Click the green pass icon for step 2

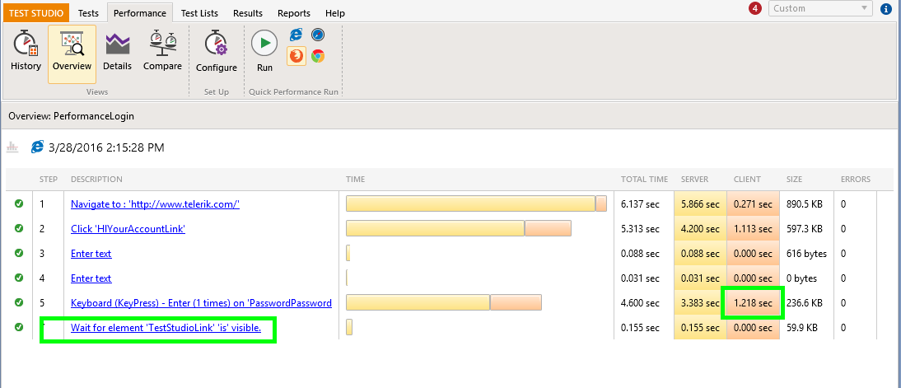click(x=19, y=228)
